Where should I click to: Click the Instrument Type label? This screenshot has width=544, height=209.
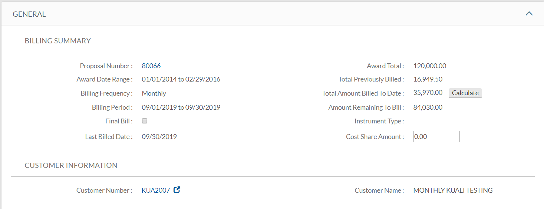point(379,121)
